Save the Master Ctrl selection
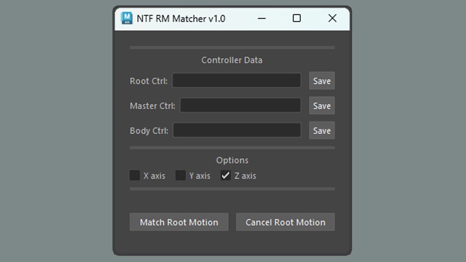 [x=322, y=105]
